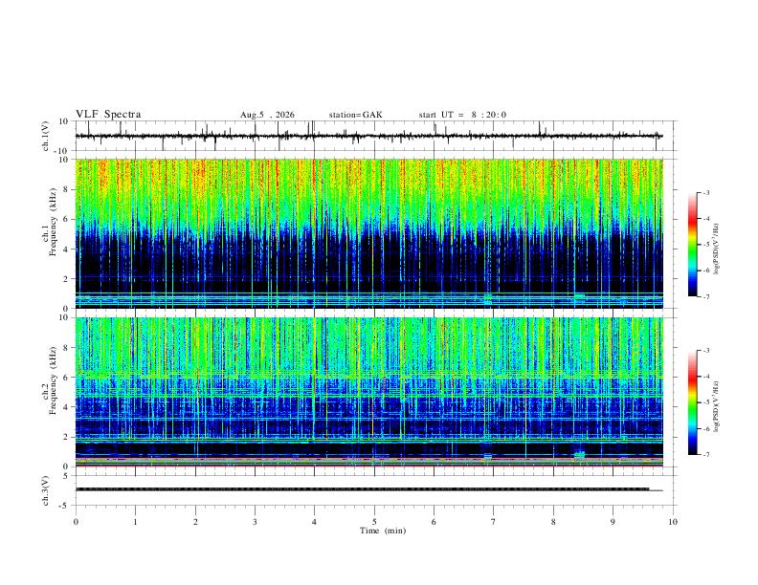
Task: Select the Aug.5, 2026 date label
Action: pyautogui.click(x=267, y=115)
